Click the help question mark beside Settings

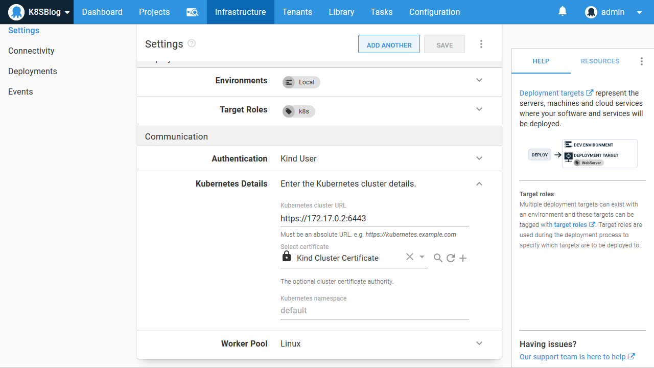[x=192, y=43]
